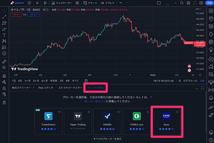
Task: Click the trash remove objects icon
Action: 4,103
